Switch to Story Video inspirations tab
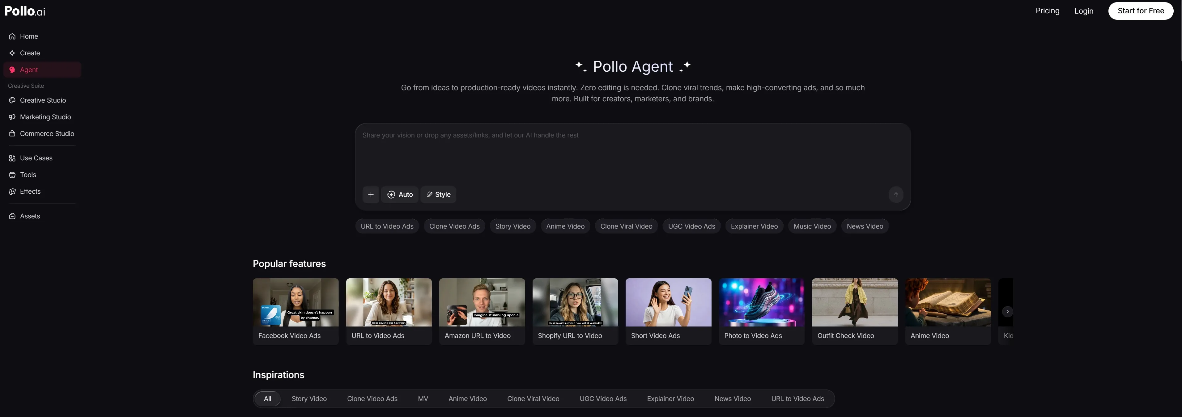The image size is (1182, 417). click(x=309, y=399)
